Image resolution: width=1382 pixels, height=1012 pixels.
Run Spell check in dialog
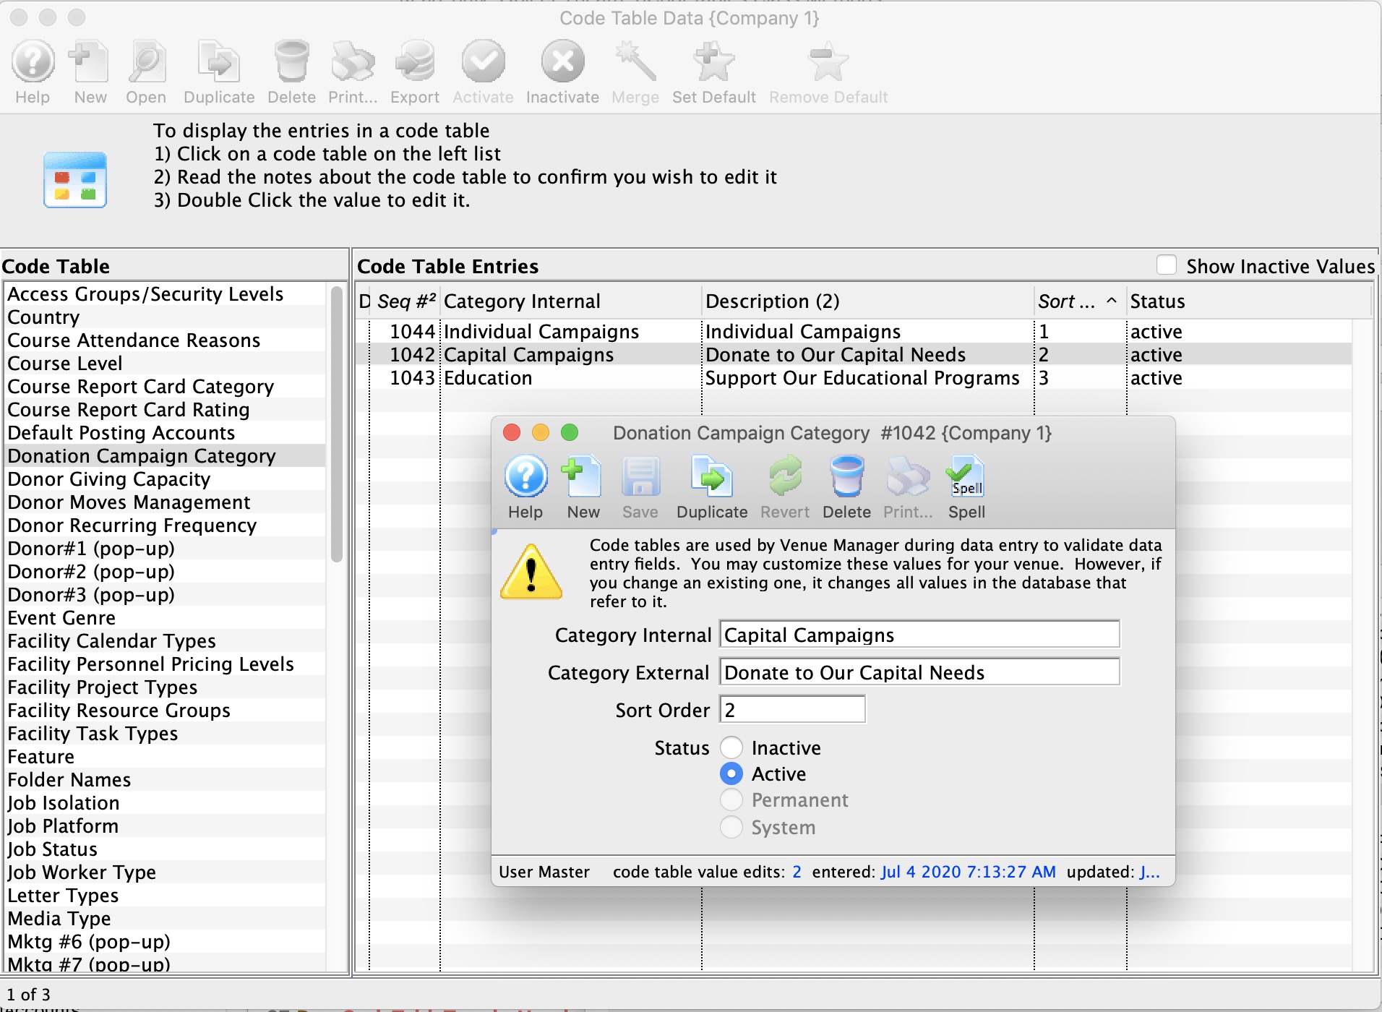(966, 477)
